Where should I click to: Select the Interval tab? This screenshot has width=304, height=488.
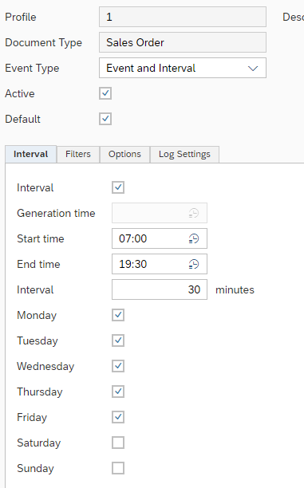(31, 155)
